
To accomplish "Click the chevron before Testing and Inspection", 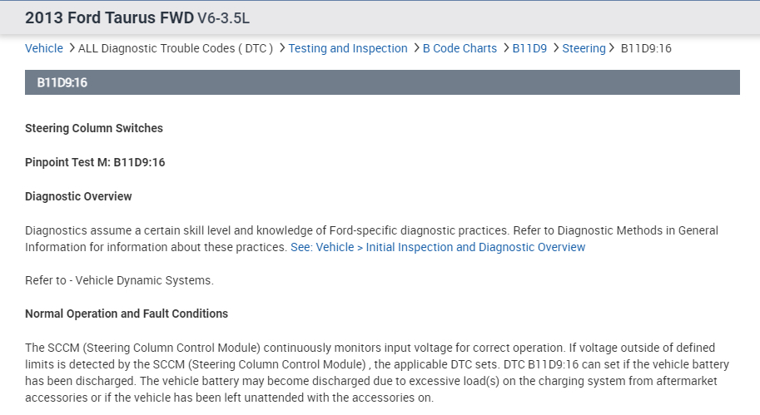I will pyautogui.click(x=282, y=48).
